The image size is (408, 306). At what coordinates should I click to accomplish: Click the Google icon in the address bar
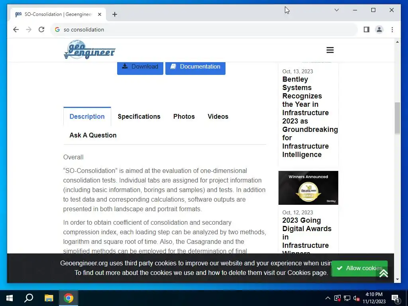(57, 29)
